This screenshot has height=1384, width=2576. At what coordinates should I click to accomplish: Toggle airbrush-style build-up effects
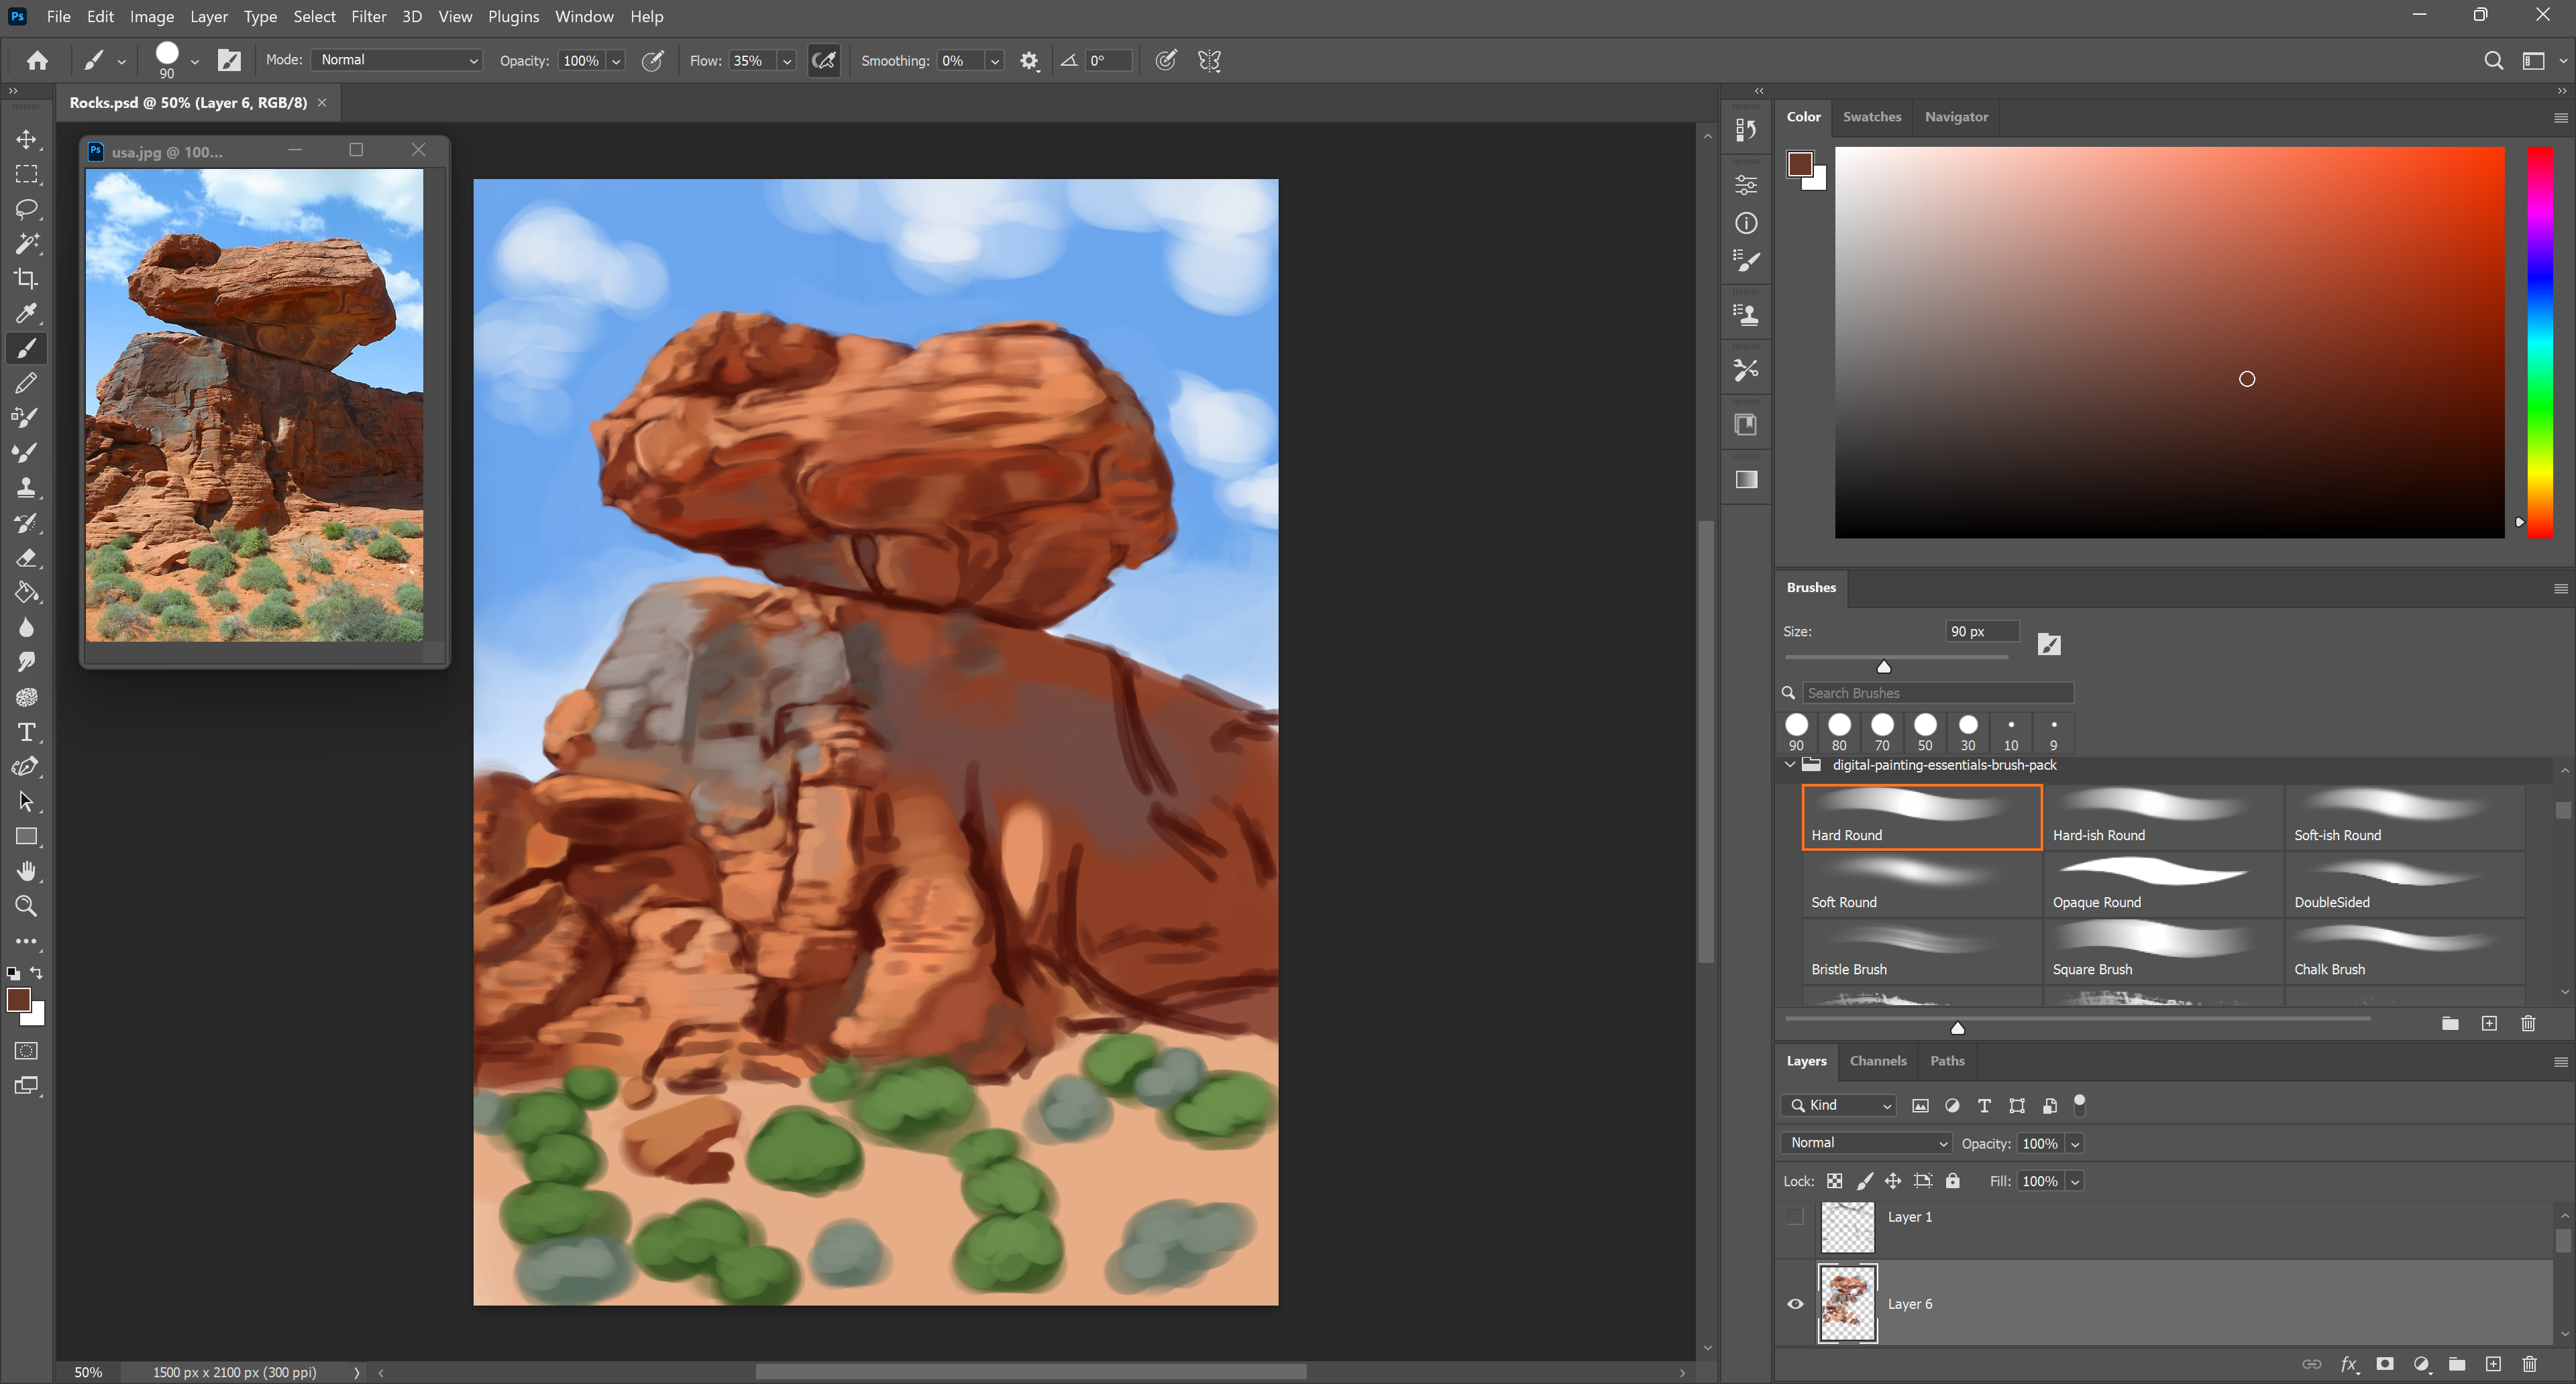(824, 61)
